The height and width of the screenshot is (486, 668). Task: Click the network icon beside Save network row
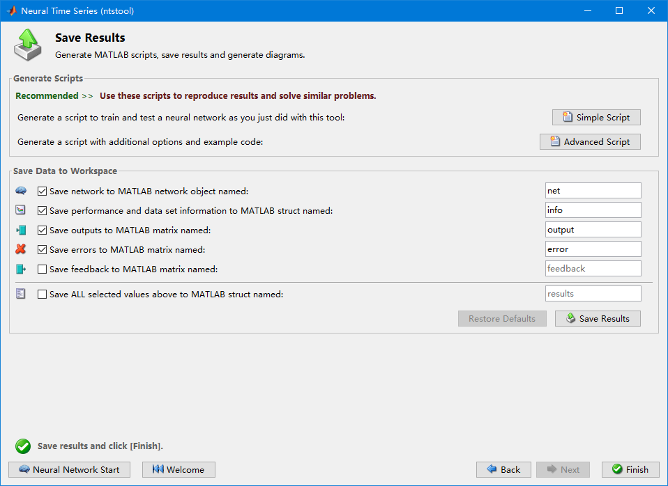[21, 191]
